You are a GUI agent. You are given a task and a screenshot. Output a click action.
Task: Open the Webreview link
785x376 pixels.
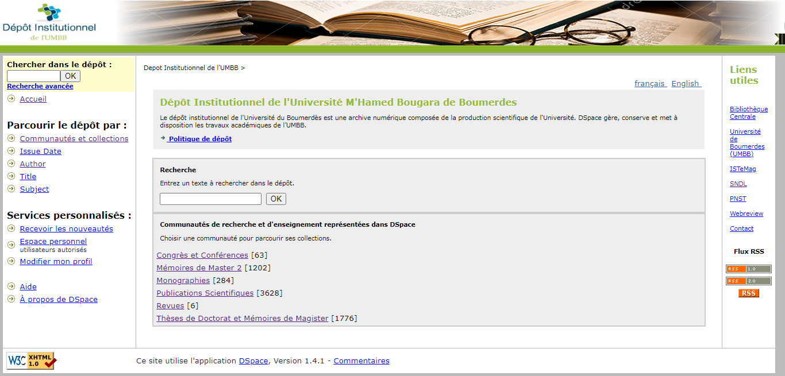coord(746,214)
